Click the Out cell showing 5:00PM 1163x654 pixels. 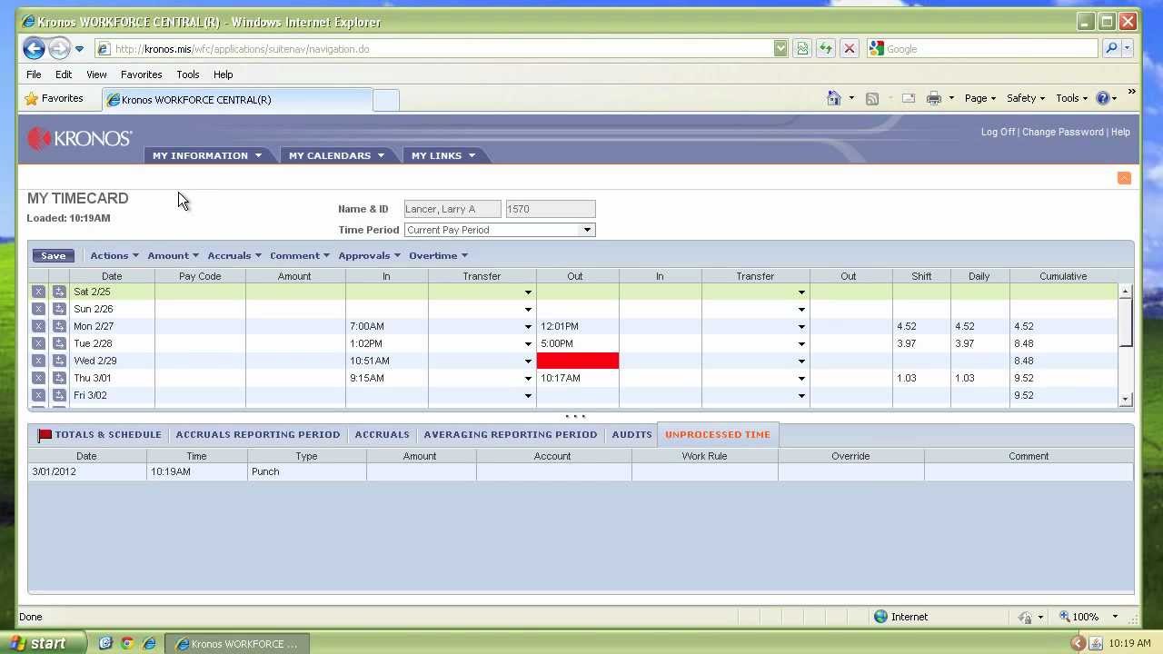pos(578,343)
